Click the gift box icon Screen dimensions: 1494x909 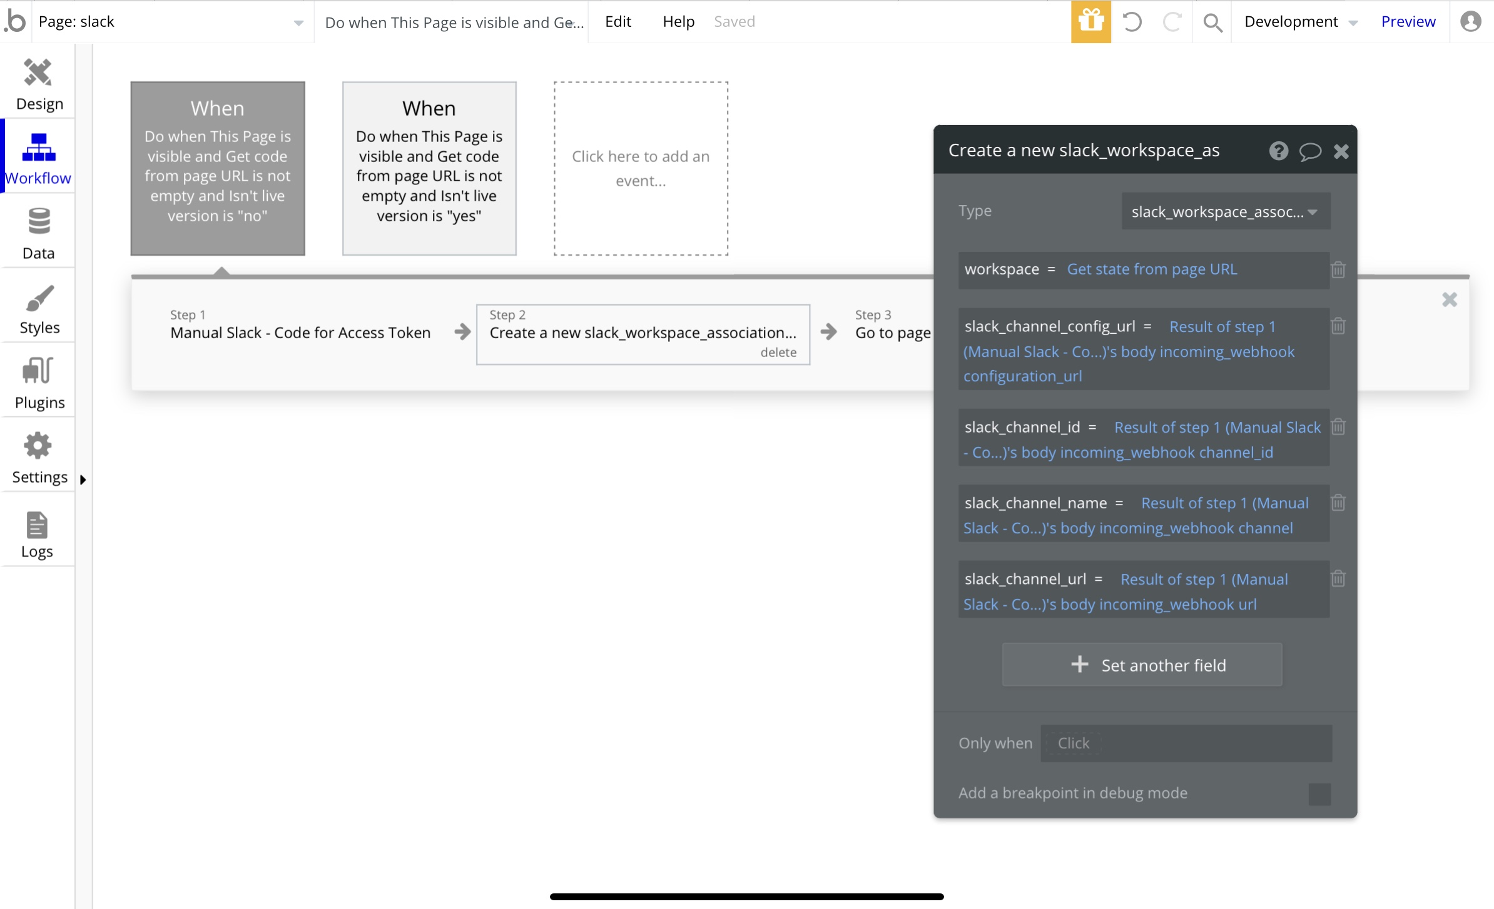coord(1090,22)
